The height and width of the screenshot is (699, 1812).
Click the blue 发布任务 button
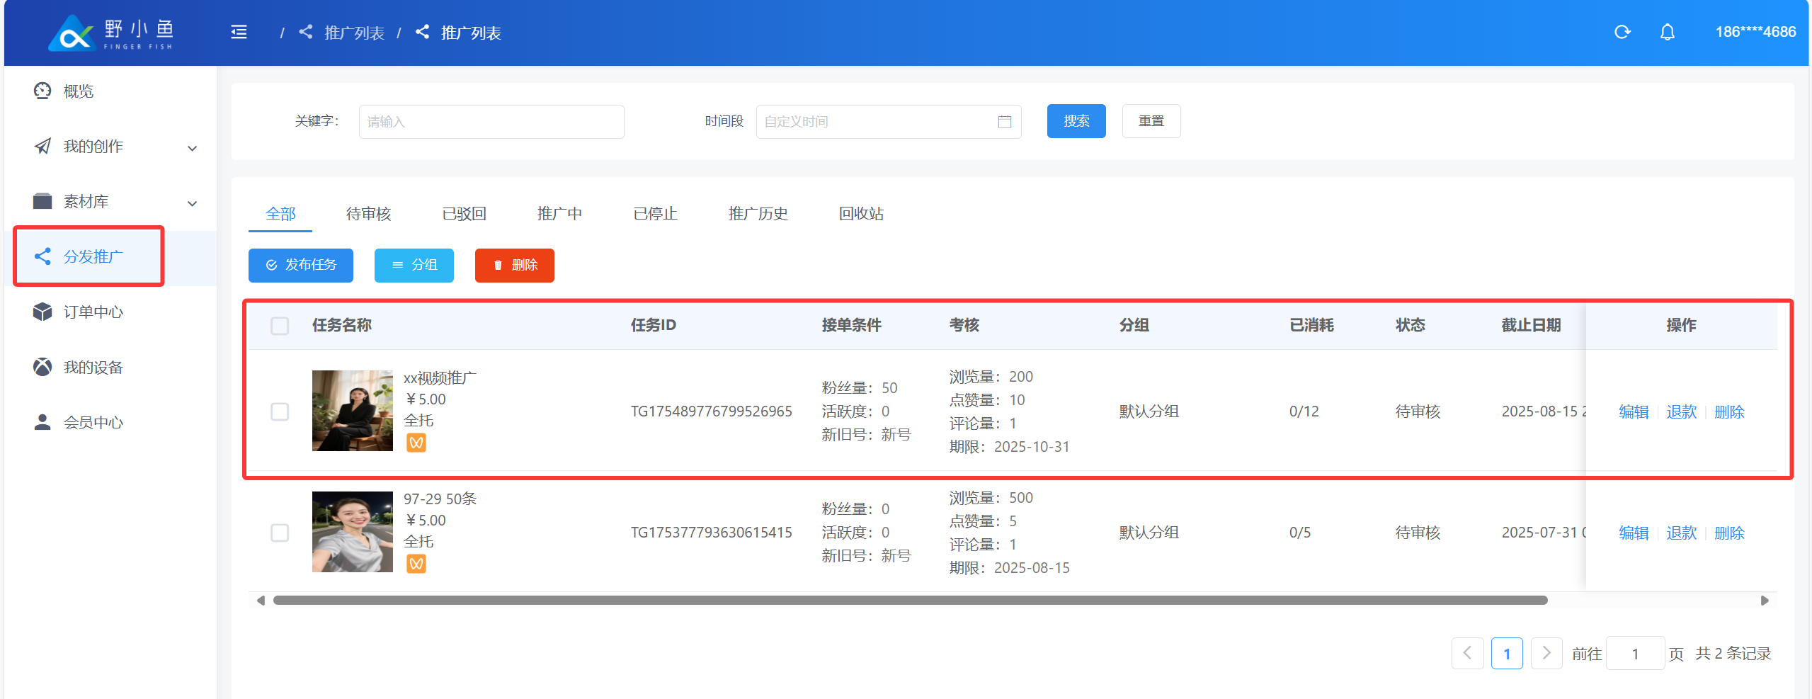[x=300, y=266]
